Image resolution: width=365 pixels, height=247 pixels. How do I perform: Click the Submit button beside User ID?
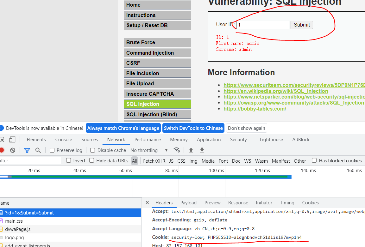(x=302, y=25)
